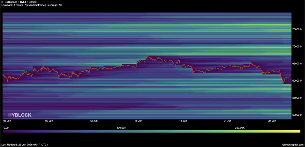Click the 15 Jun date label
305x147 pixels.
click(x=138, y=121)
